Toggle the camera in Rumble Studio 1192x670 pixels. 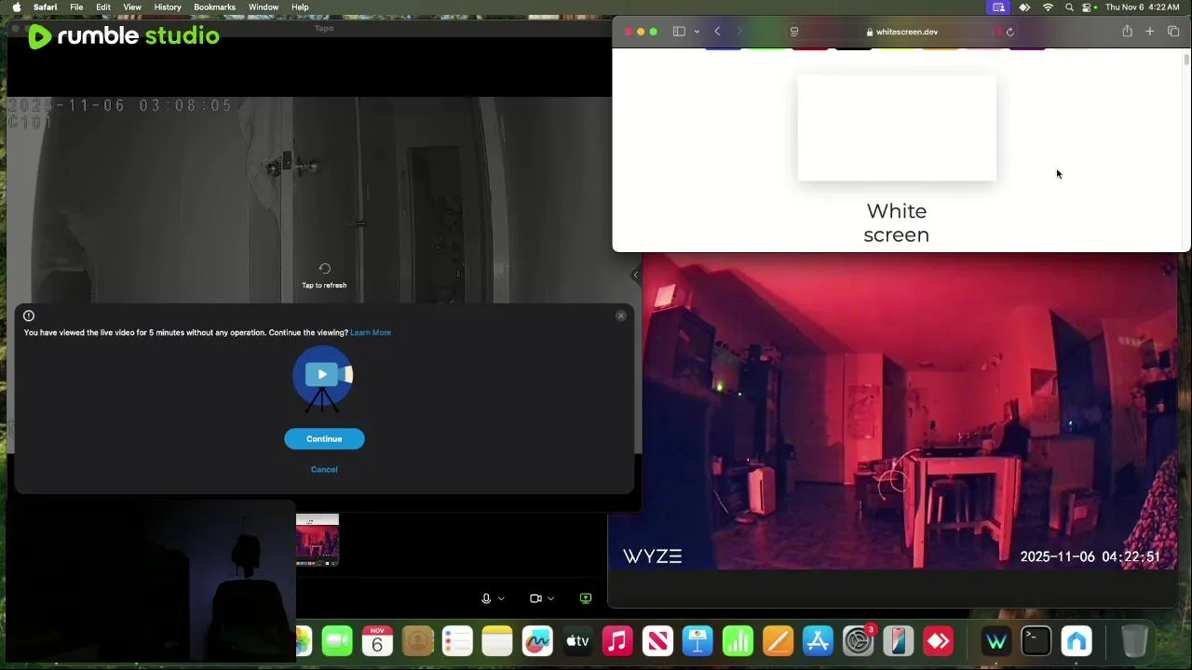point(535,598)
